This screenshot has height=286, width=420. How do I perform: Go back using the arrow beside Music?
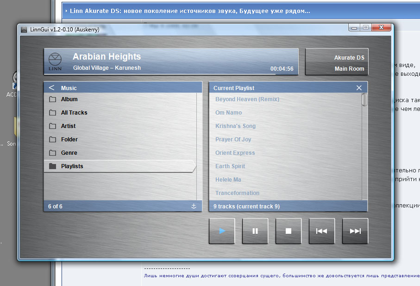point(52,88)
